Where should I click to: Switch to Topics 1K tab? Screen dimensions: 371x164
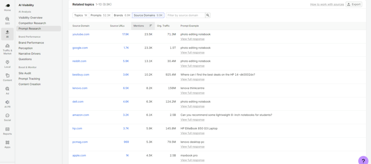[x=81, y=15]
